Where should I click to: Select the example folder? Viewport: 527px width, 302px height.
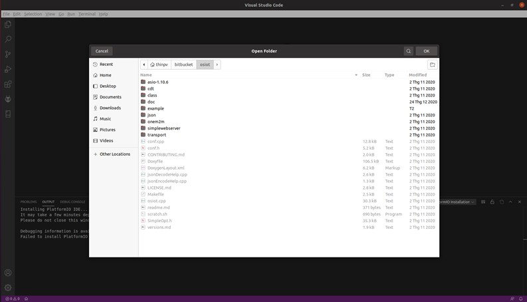pyautogui.click(x=288, y=108)
